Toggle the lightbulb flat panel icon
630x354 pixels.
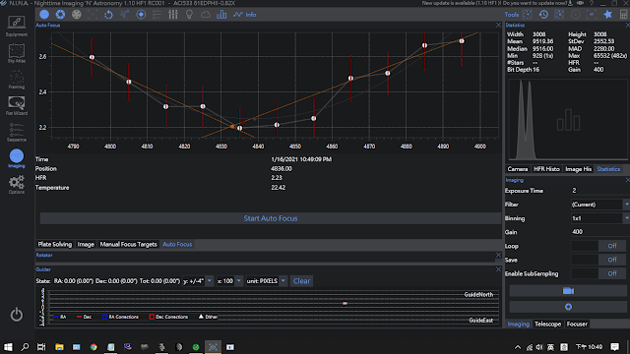click(x=189, y=15)
